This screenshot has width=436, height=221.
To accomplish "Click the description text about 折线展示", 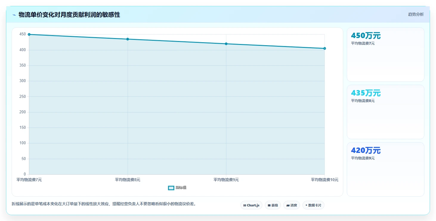I will click(x=104, y=204).
